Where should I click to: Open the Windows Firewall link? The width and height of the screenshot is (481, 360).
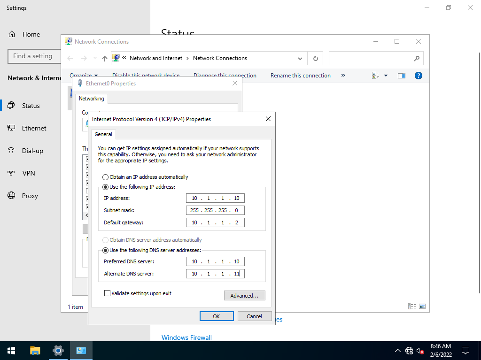[186, 337]
